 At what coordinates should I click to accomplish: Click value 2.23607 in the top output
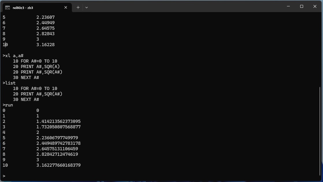46,17
